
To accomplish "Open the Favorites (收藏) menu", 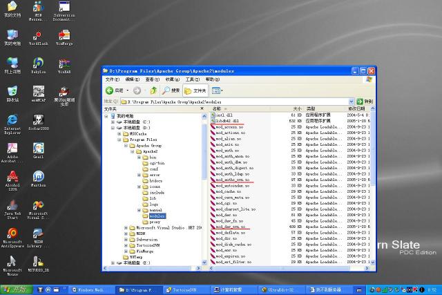I will (x=173, y=79).
